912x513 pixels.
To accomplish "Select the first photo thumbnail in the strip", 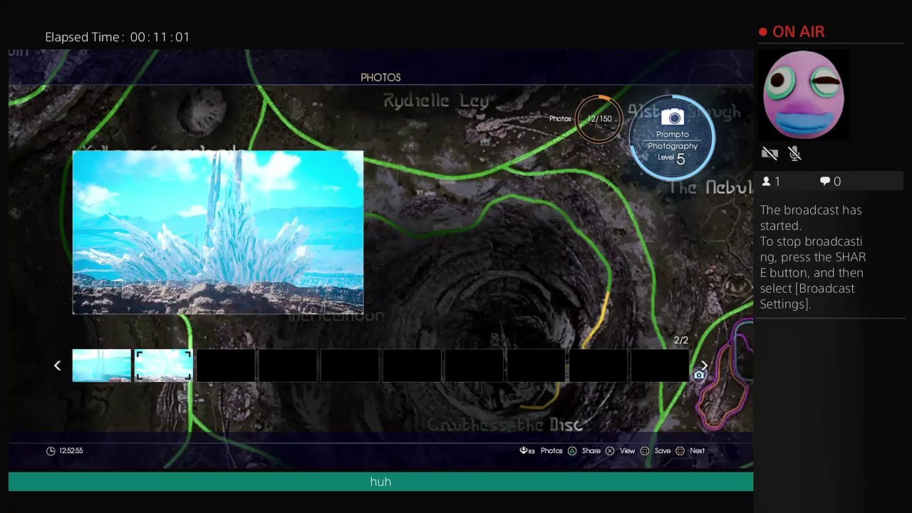I will coord(102,366).
